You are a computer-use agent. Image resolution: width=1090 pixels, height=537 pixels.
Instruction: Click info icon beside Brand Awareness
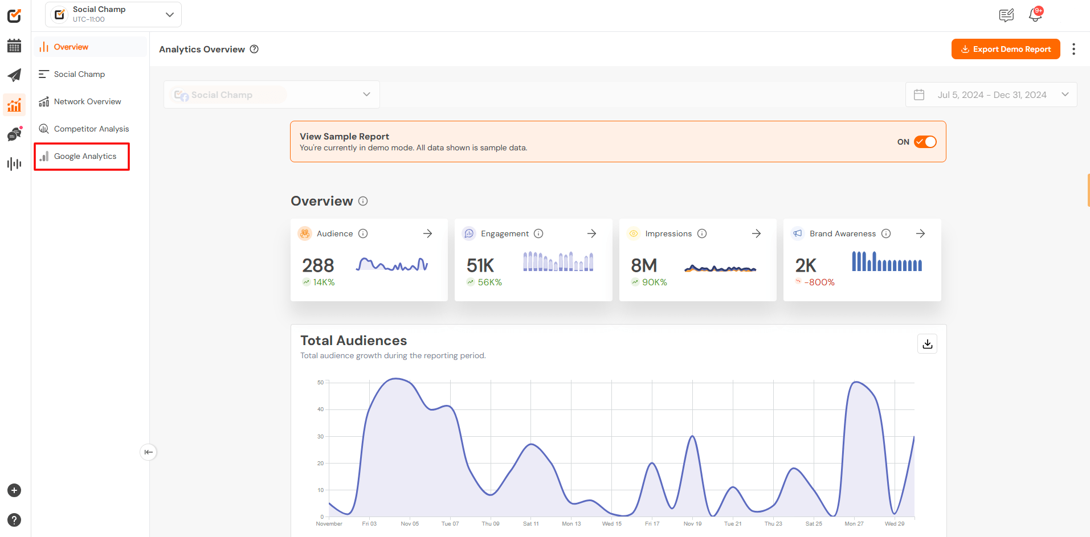[x=886, y=233]
